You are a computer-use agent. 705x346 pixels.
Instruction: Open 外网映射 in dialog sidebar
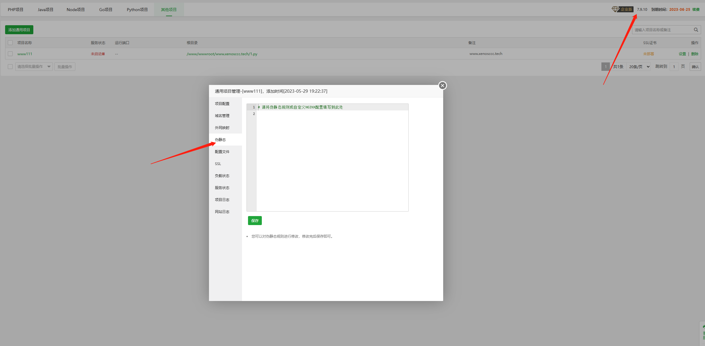pos(225,128)
